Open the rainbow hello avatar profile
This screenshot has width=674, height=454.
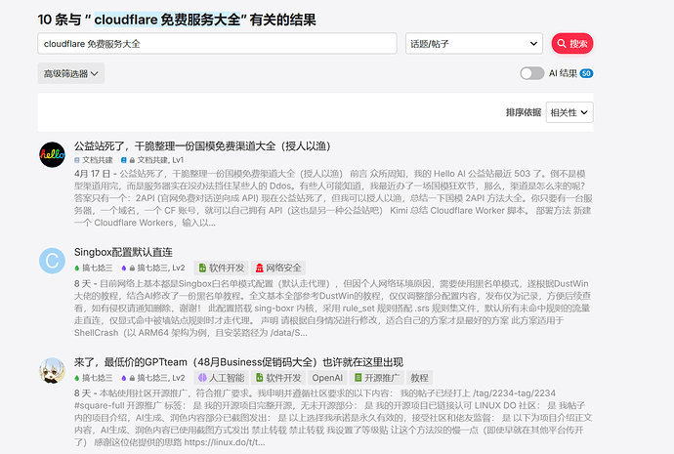[x=52, y=154]
